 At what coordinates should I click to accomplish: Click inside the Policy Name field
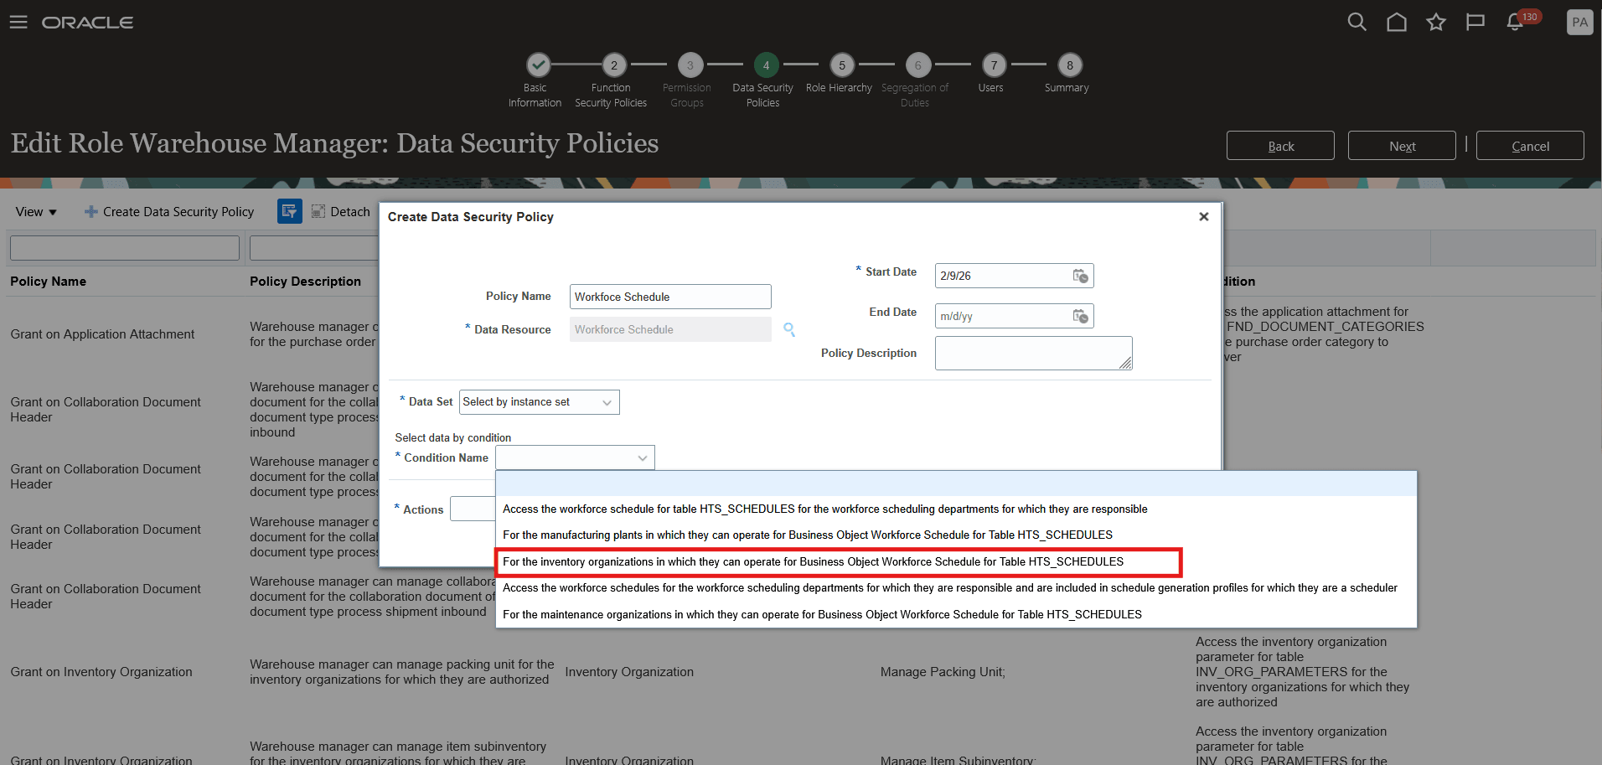pos(669,297)
